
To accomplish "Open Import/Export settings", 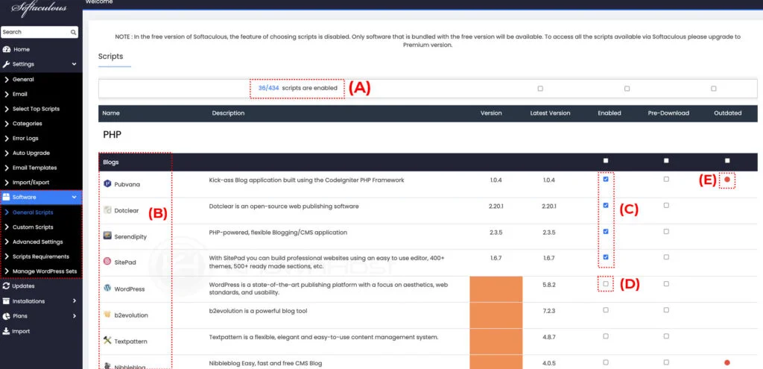I will pyautogui.click(x=31, y=183).
